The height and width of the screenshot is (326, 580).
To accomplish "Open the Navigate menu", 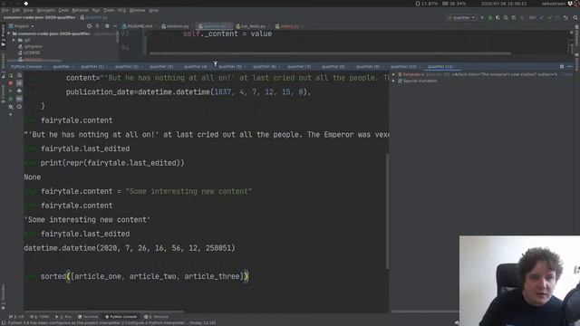I will click(x=46, y=10).
